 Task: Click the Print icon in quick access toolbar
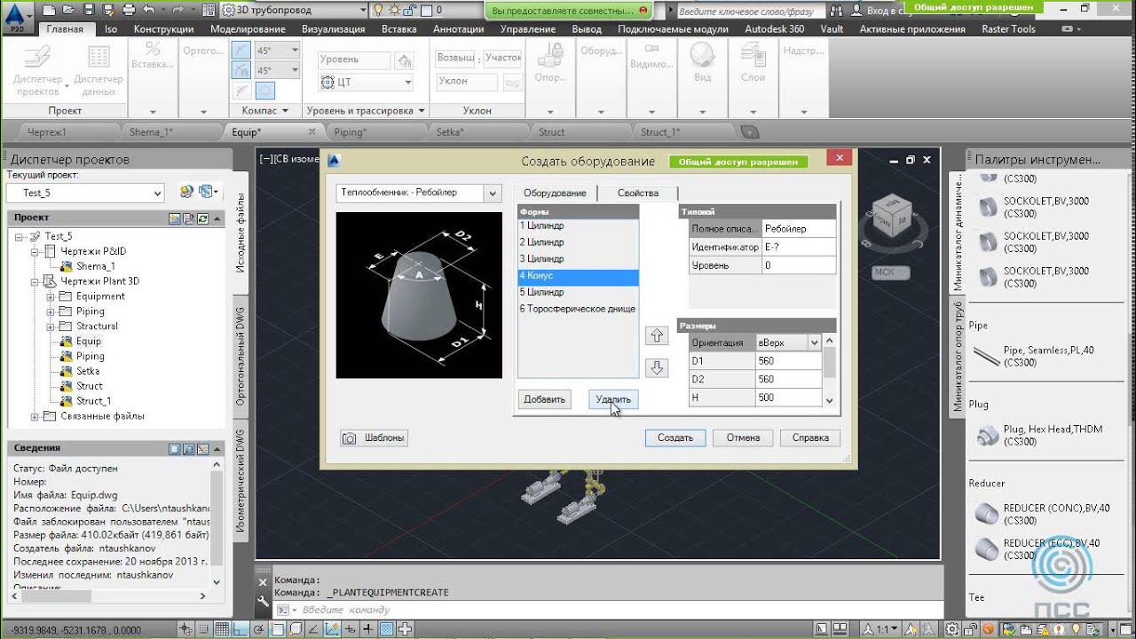point(129,10)
